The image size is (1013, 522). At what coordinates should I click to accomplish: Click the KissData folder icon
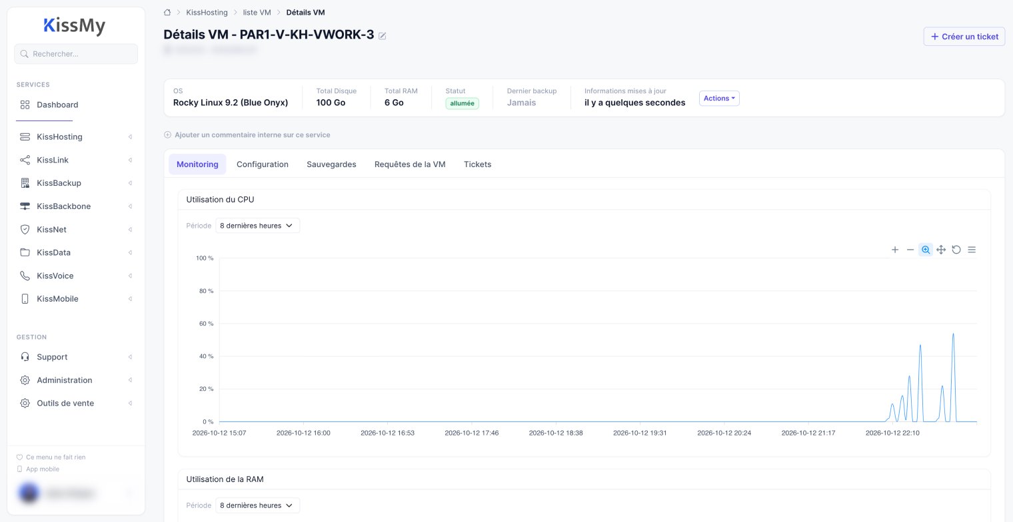pos(25,253)
